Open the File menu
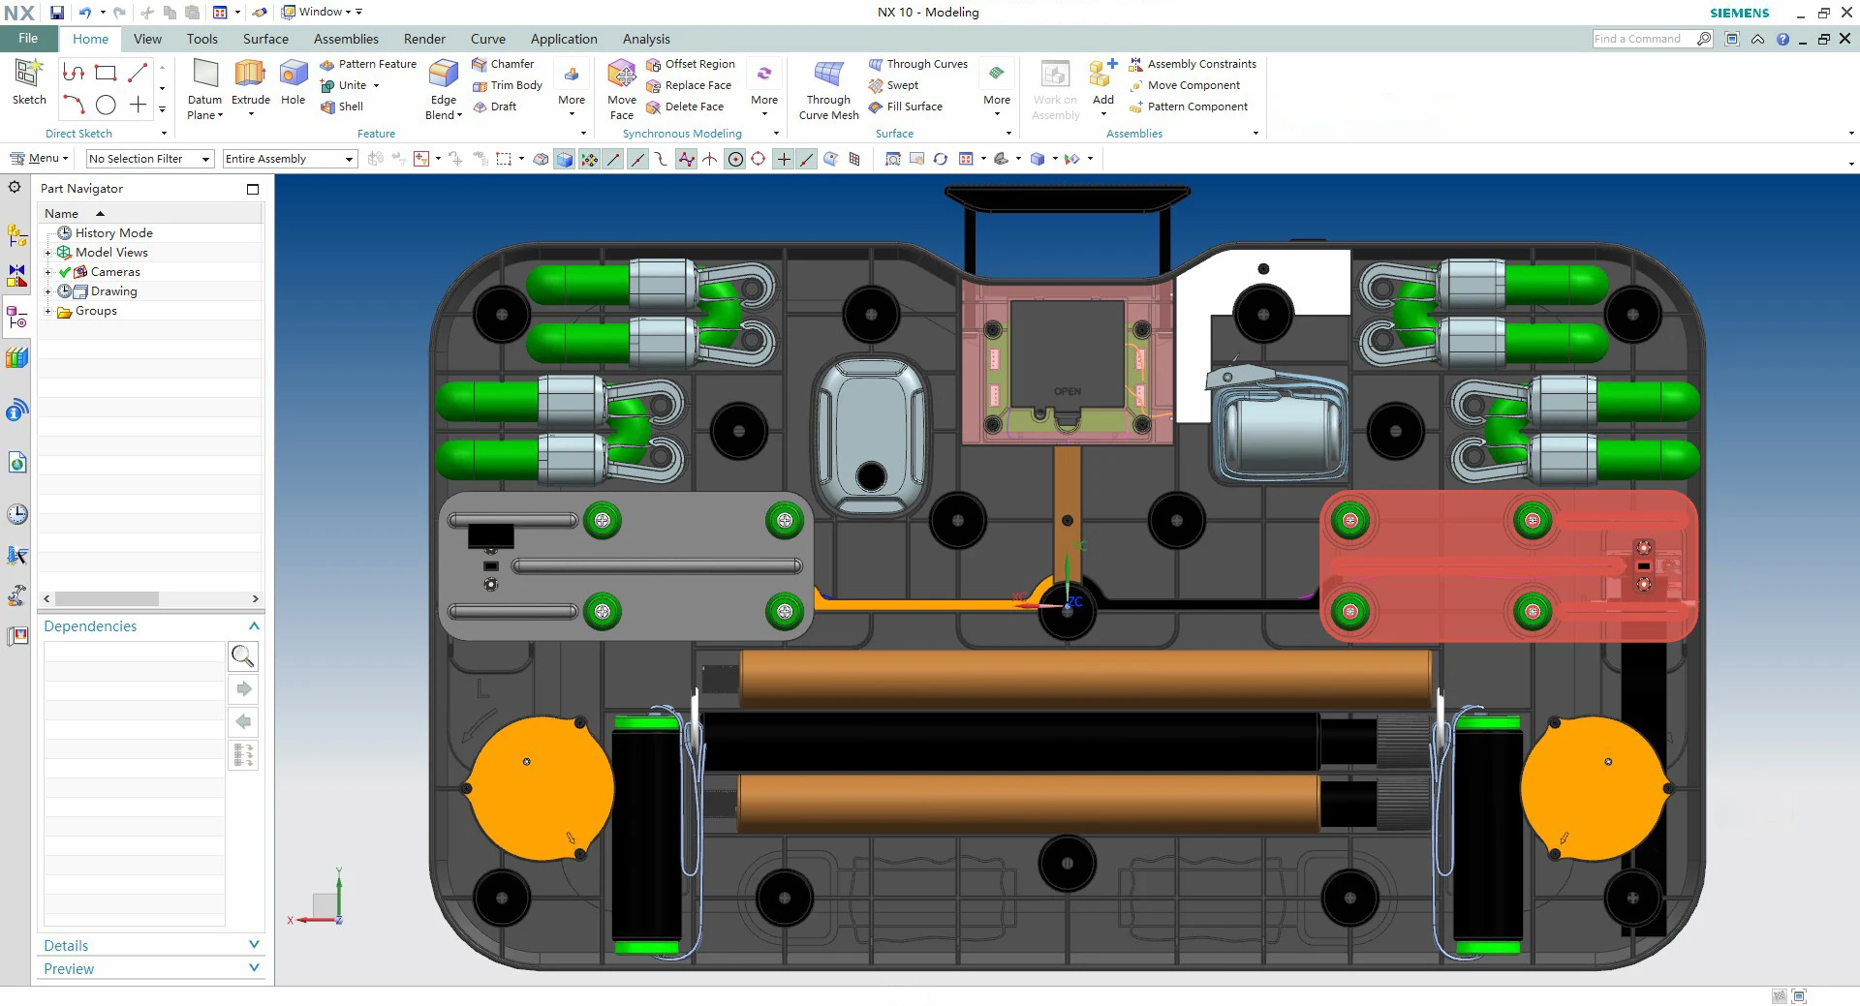 (28, 39)
